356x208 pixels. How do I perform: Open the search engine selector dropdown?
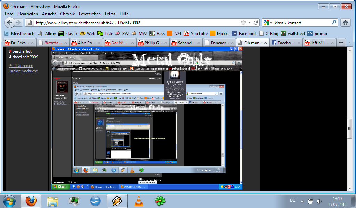pyautogui.click(x=268, y=23)
